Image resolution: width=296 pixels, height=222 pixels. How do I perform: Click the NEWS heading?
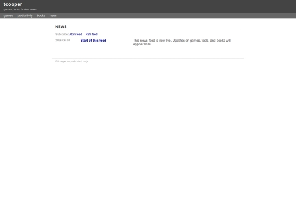(61, 27)
